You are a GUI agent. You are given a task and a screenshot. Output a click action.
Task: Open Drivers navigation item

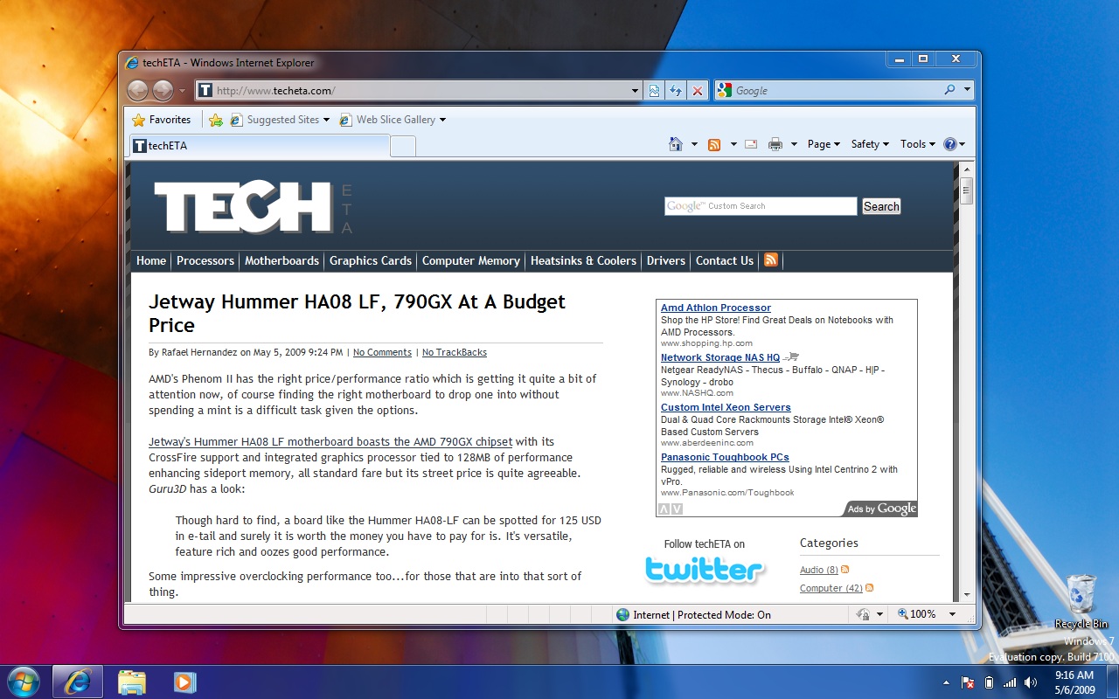pyautogui.click(x=666, y=260)
